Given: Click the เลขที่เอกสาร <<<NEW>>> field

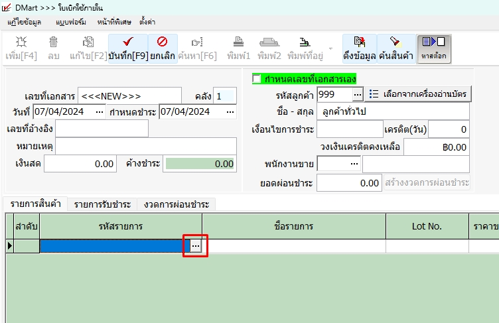Looking at the screenshot, I should point(129,96).
